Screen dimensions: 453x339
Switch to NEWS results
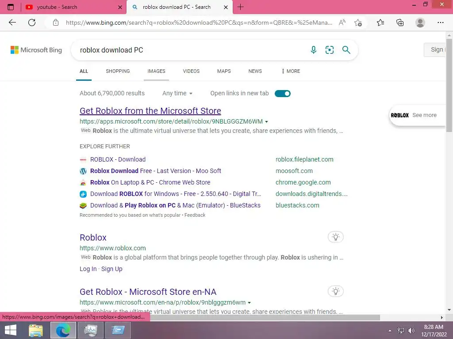click(255, 71)
